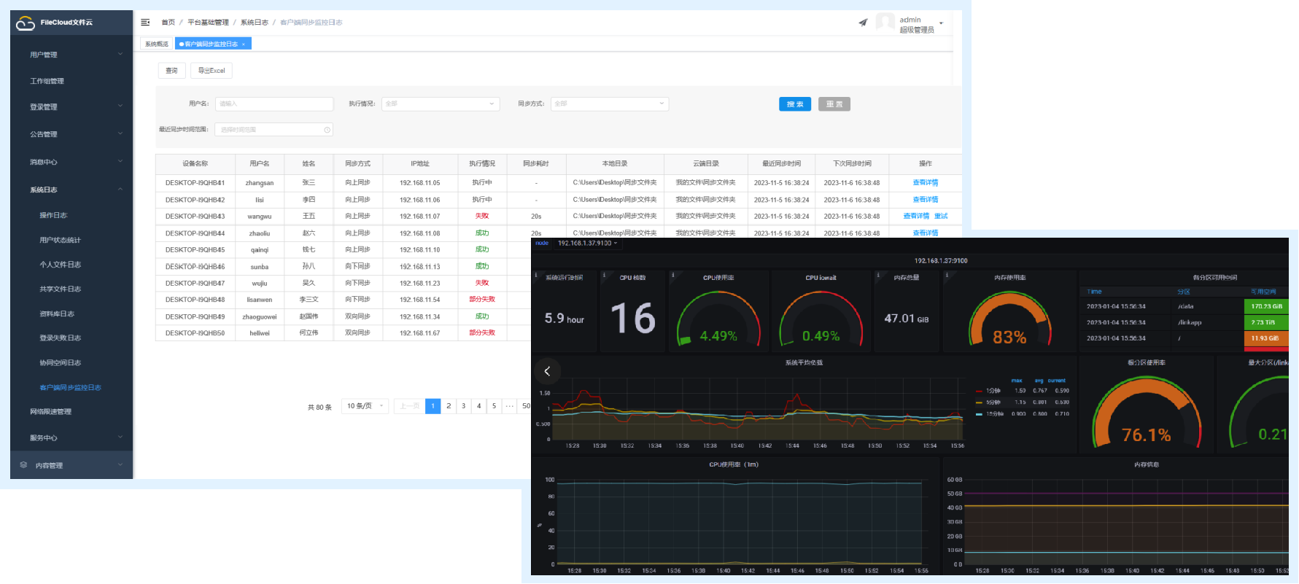This screenshot has width=1299, height=584.
Task: Click the paper plane icon in header
Action: point(863,23)
